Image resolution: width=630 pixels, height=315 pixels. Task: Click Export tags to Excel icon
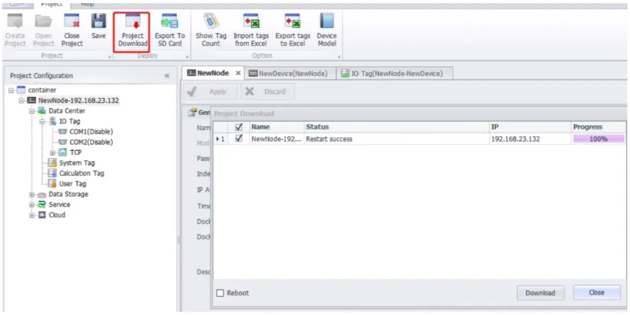click(x=292, y=22)
